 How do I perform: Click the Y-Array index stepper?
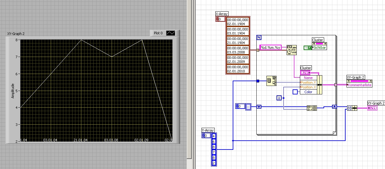[203, 136]
